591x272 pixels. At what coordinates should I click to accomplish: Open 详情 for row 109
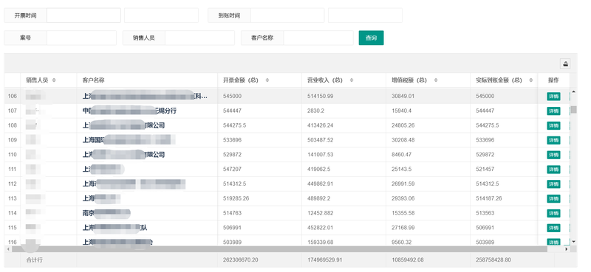pos(553,140)
